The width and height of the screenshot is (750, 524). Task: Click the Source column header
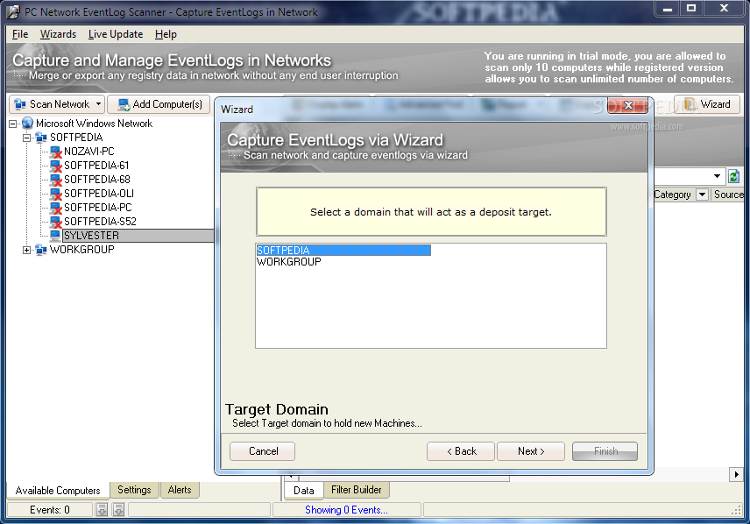[x=729, y=195]
